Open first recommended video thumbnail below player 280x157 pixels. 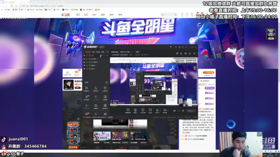point(102,136)
